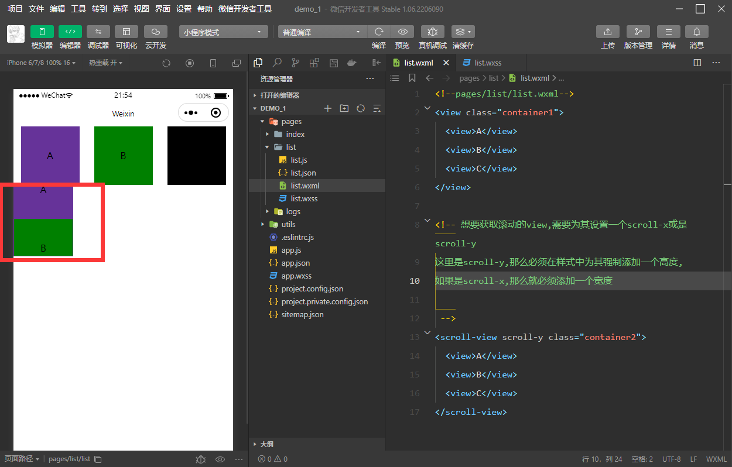Click the Compile (编译) refresh icon
Screen dimensions: 732x467
click(x=379, y=32)
